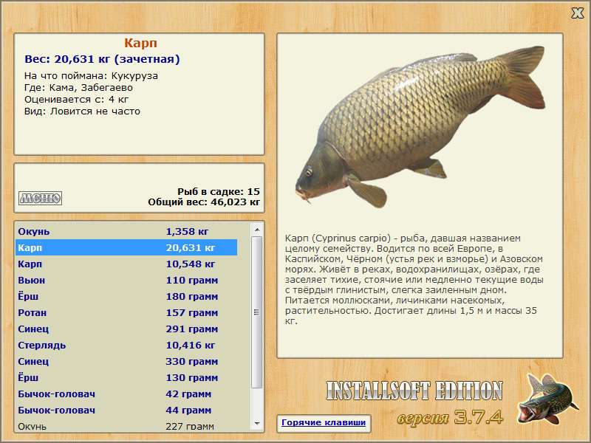Select Ёрш 130 грамм

pyautogui.click(x=126, y=378)
